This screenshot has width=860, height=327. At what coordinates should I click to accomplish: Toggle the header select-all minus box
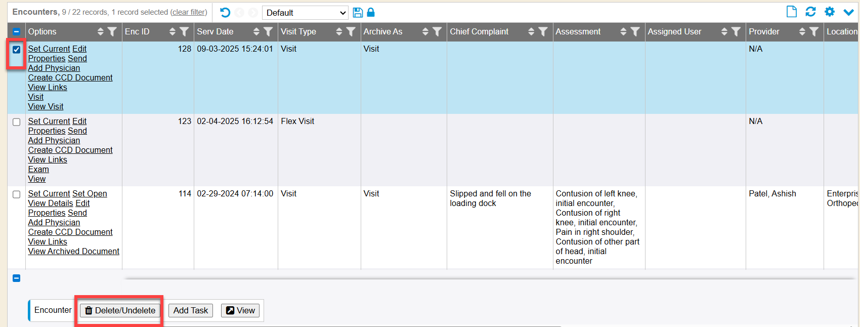pyautogui.click(x=17, y=32)
